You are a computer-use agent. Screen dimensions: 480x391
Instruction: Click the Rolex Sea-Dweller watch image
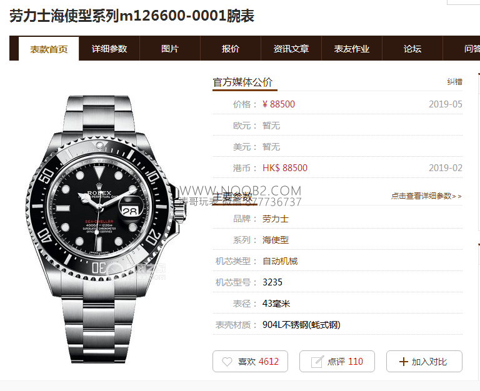click(106, 229)
